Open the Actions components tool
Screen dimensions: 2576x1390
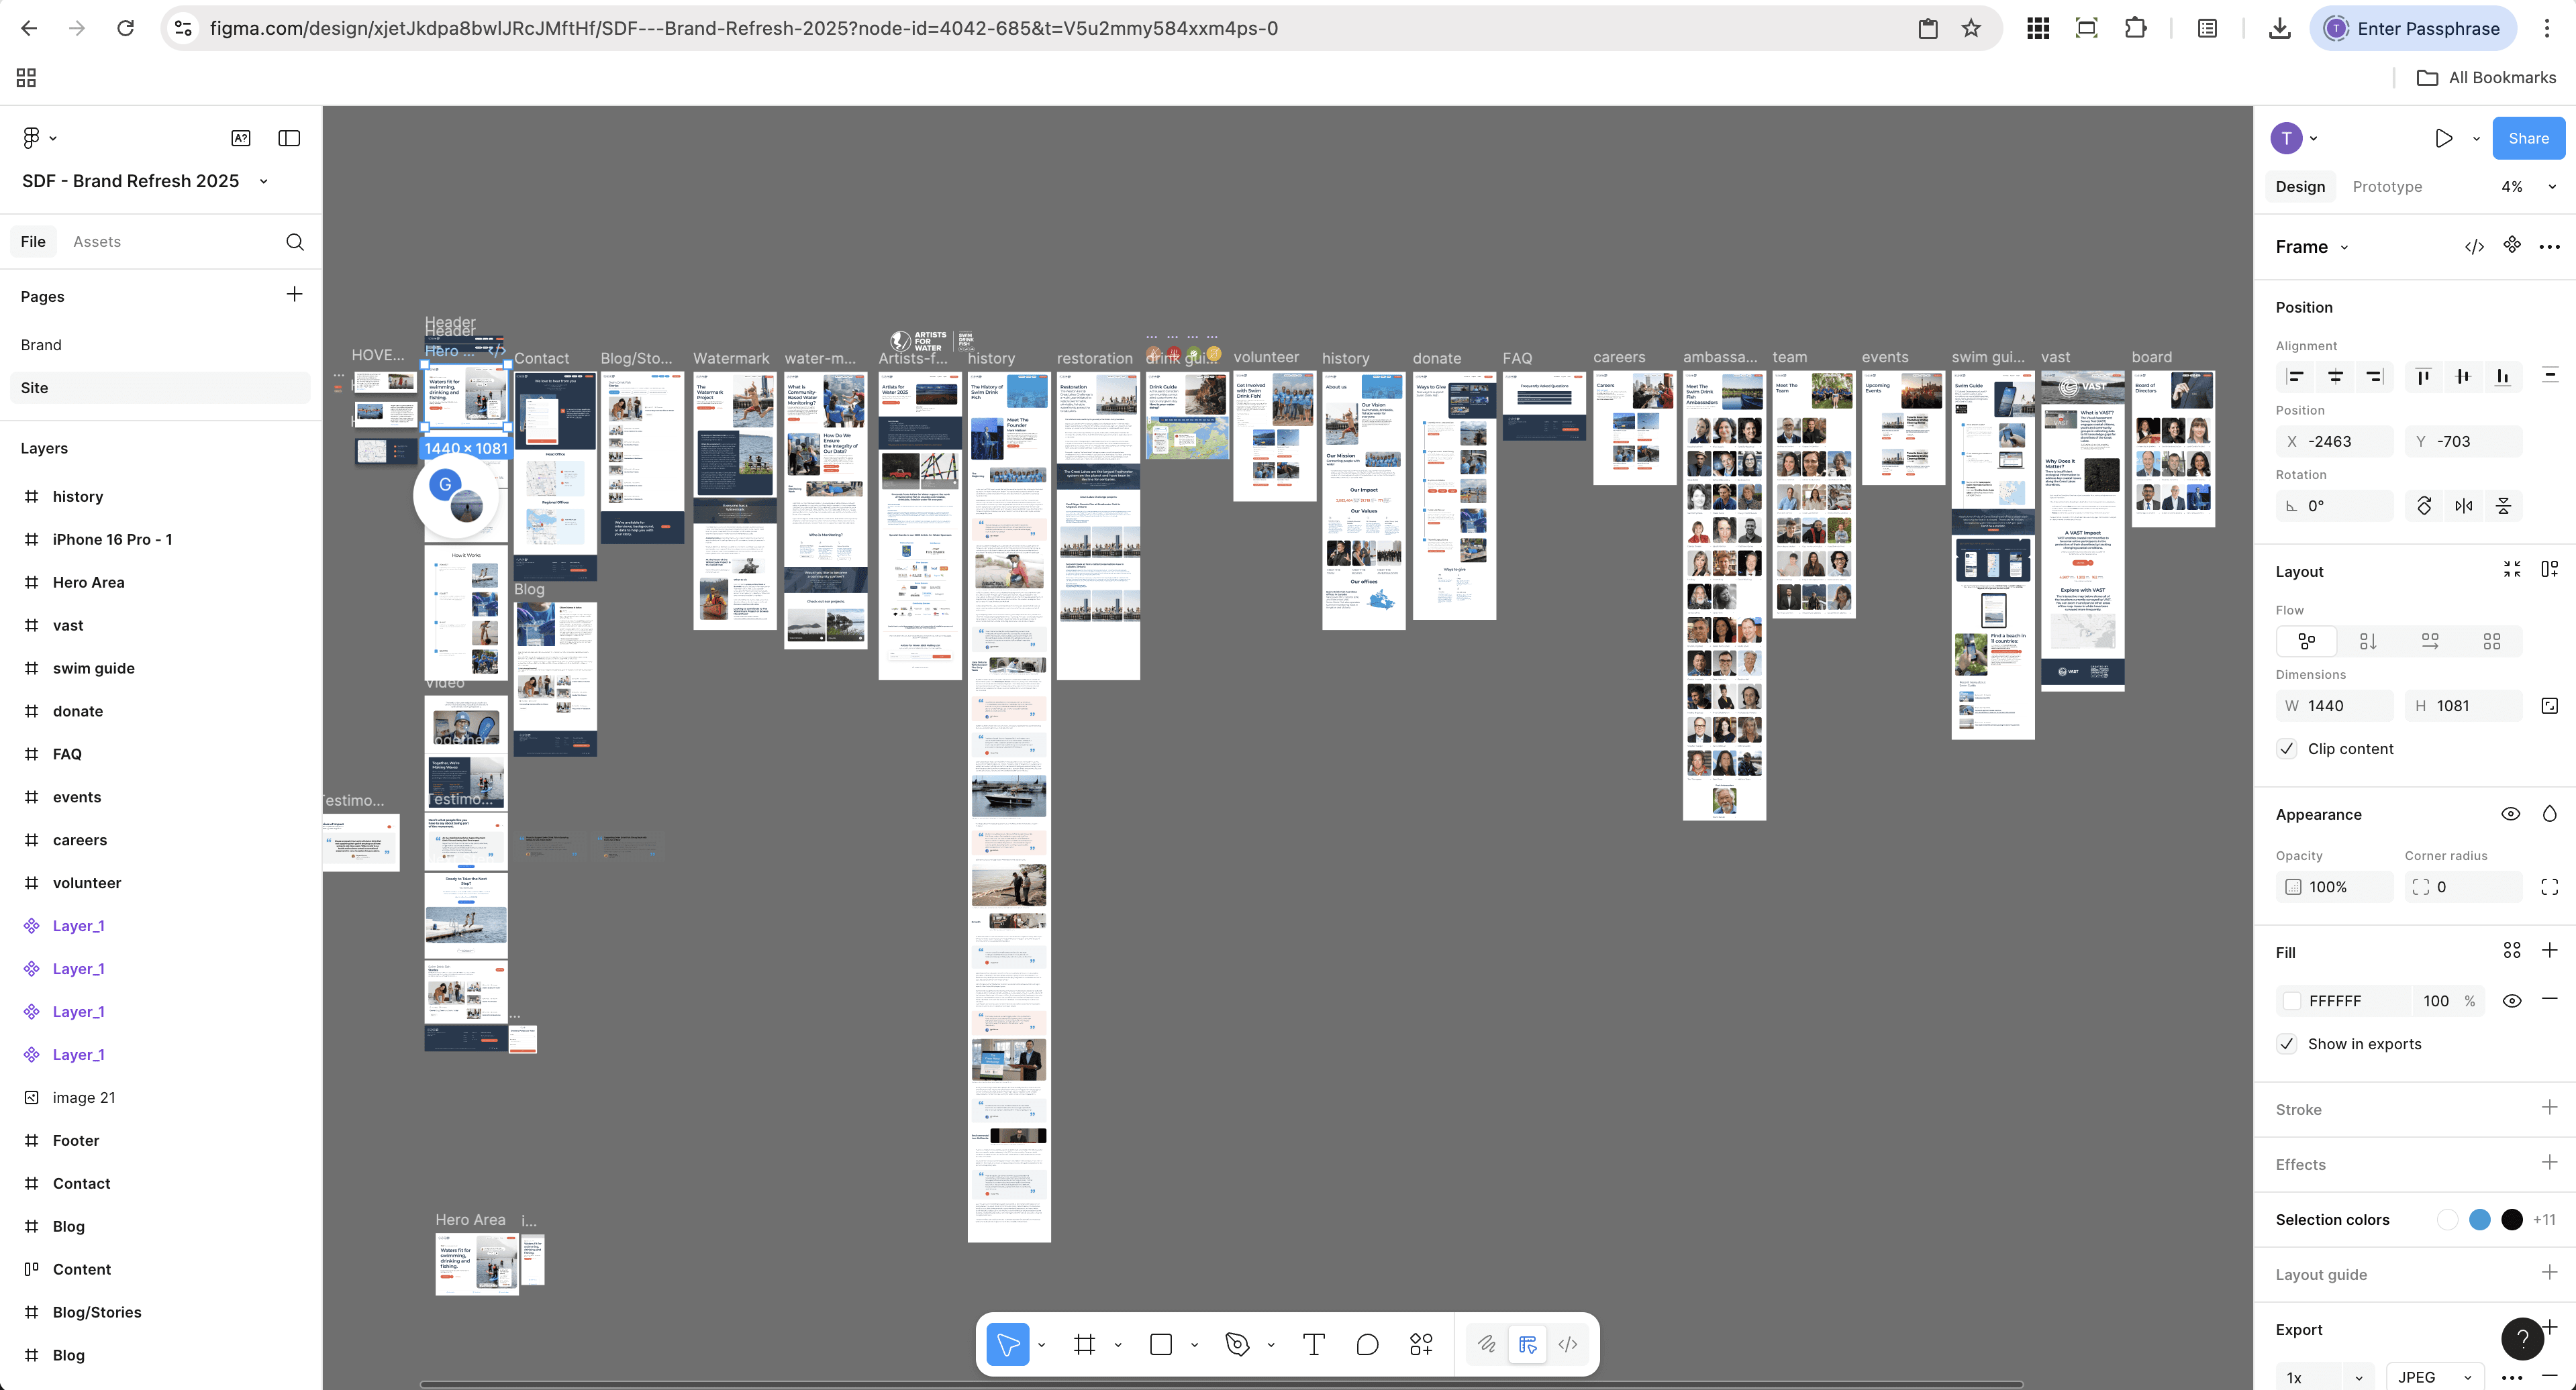1421,1344
